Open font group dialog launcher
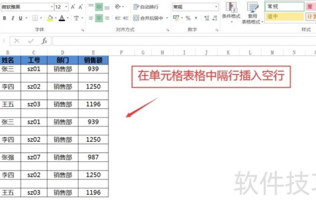 [83, 30]
